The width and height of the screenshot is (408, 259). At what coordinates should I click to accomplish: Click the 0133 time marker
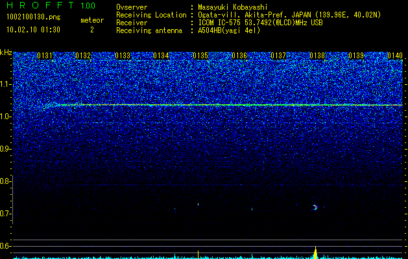point(123,56)
